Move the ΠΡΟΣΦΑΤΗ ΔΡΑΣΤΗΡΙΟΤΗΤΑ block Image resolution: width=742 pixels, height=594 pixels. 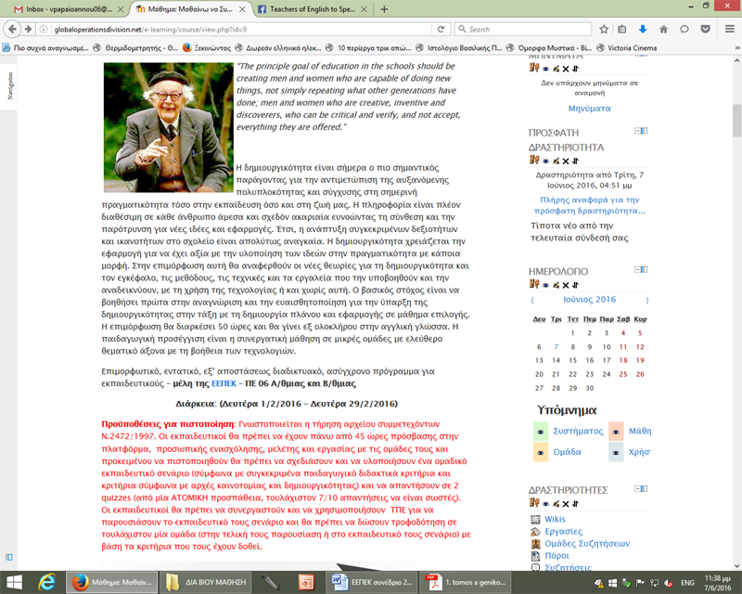[575, 161]
